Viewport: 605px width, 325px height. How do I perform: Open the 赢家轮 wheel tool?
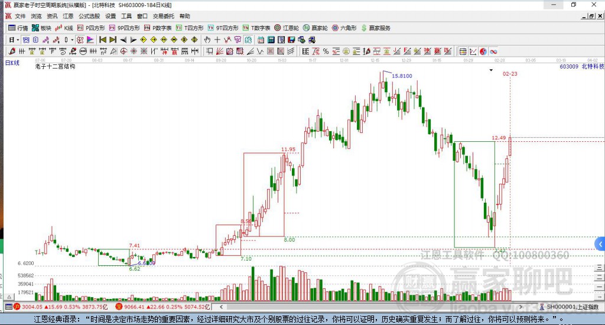315,28
